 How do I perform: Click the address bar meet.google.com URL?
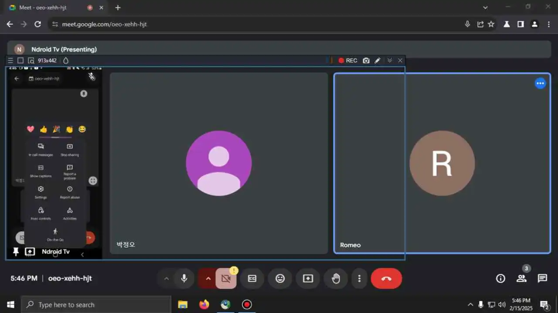pos(104,24)
